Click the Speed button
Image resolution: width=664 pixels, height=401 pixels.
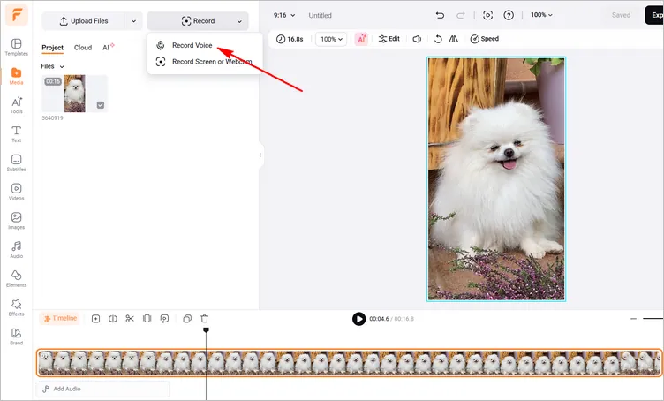pyautogui.click(x=485, y=39)
